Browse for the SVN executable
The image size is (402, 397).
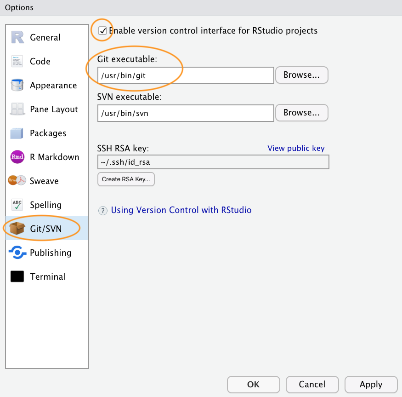click(x=301, y=112)
